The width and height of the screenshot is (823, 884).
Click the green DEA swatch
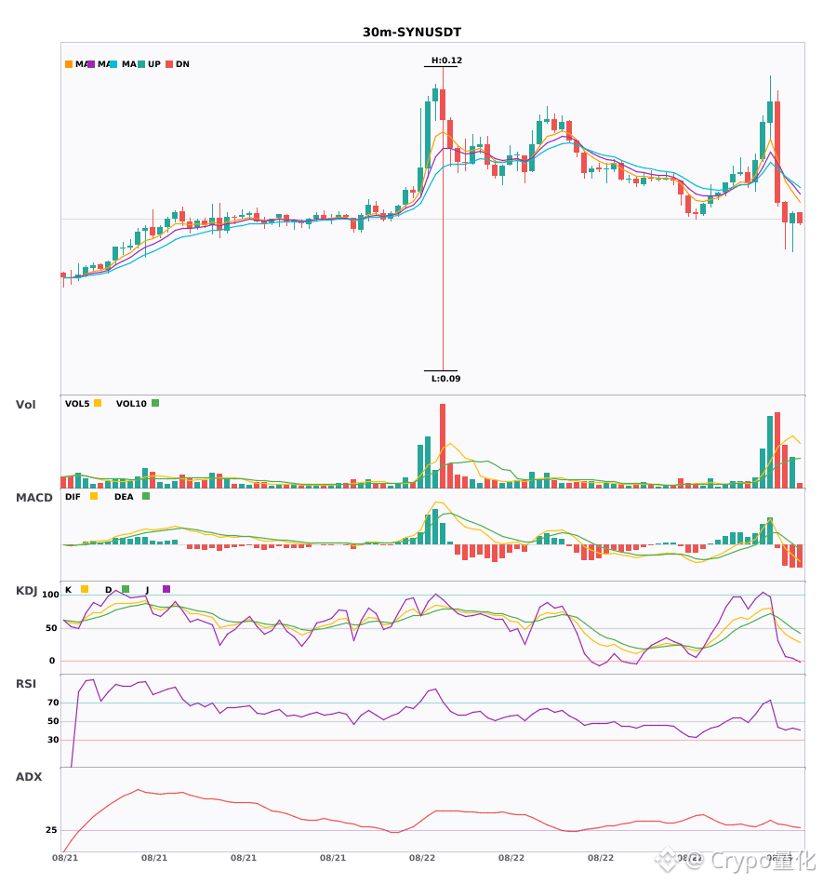(146, 496)
